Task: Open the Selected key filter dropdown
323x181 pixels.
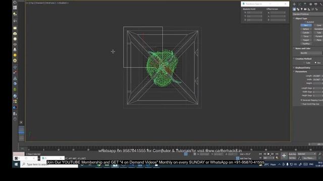Action: tap(306, 154)
